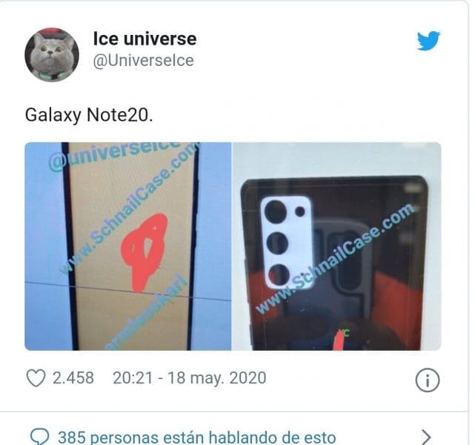The image size is (475, 445).
Task: Open tweet timestamp 20:21 - 18 may. 2020
Action: click(190, 378)
